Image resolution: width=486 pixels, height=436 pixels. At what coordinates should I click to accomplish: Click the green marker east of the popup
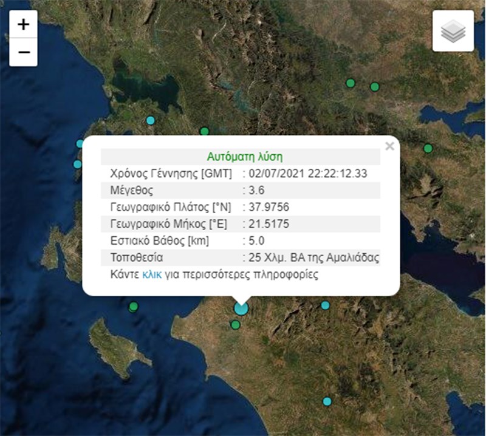tap(428, 148)
